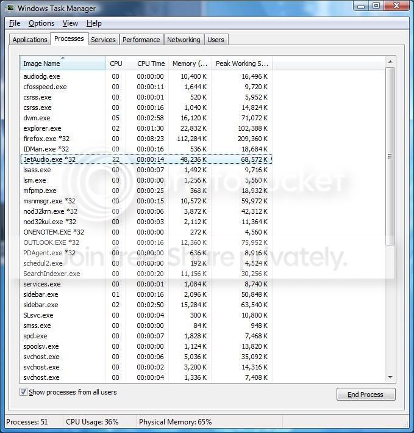Click the Task Manager title bar icon
The height and width of the screenshot is (433, 414).
tap(10, 8)
